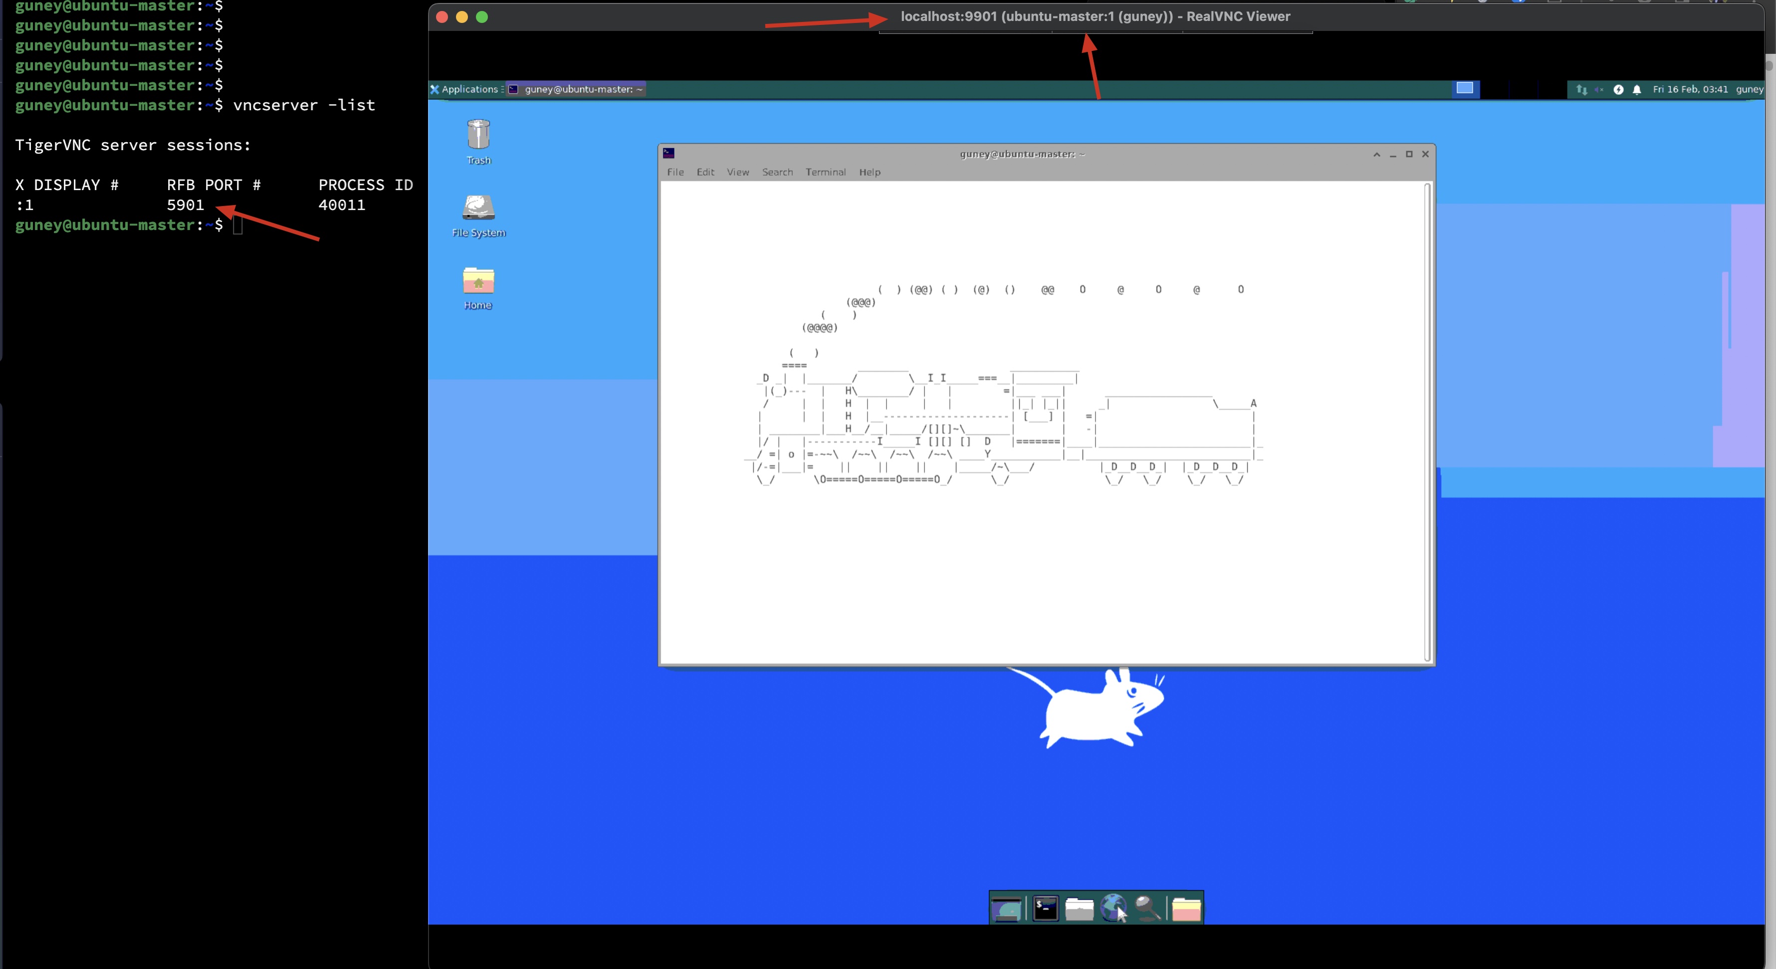This screenshot has width=1776, height=969.
Task: Close the RealVNC Viewer window with the red button
Action: pos(442,16)
